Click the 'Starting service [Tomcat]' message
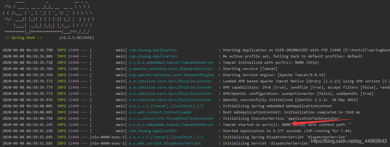This screenshot has width=390, height=147. point(250,69)
